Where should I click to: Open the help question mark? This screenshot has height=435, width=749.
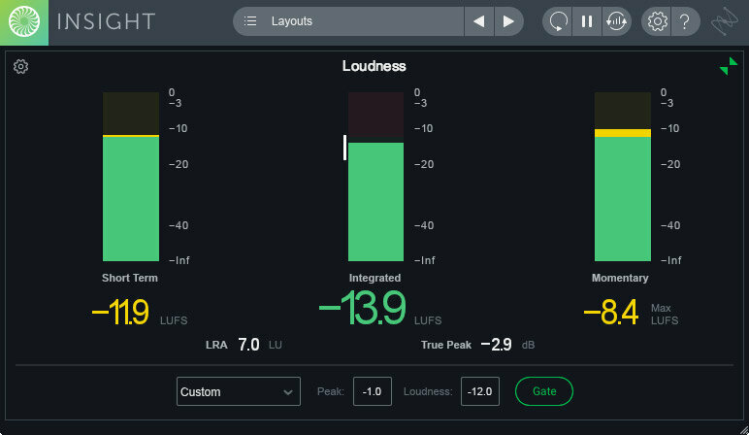click(x=685, y=21)
